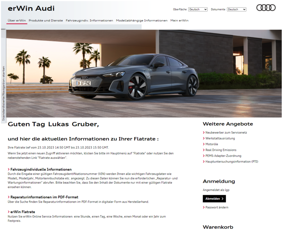This screenshot has height=242, width=284.
Task: Expand the Standardisierte Navigation starten side tab
Action: point(3,93)
